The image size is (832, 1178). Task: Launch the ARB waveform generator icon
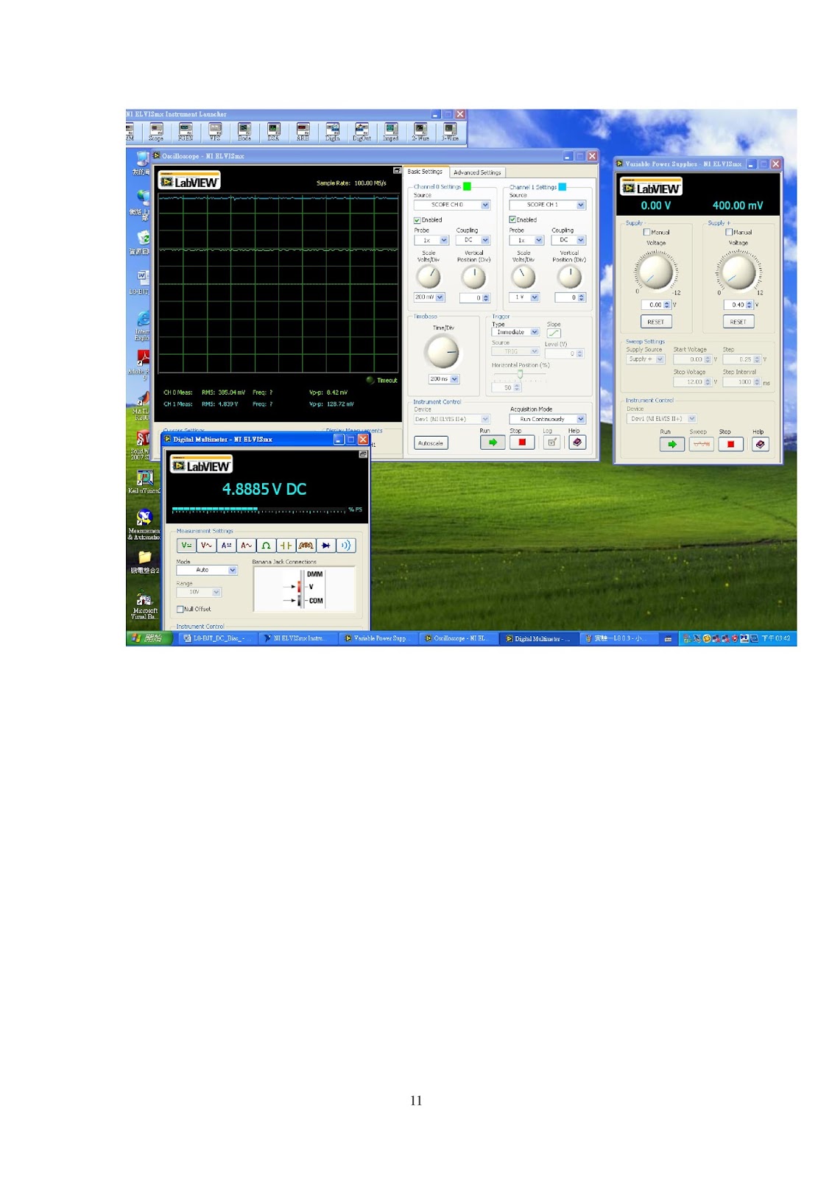click(x=303, y=132)
